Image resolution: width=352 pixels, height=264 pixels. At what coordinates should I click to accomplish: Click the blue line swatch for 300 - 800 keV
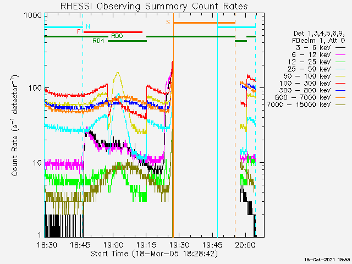340,90
